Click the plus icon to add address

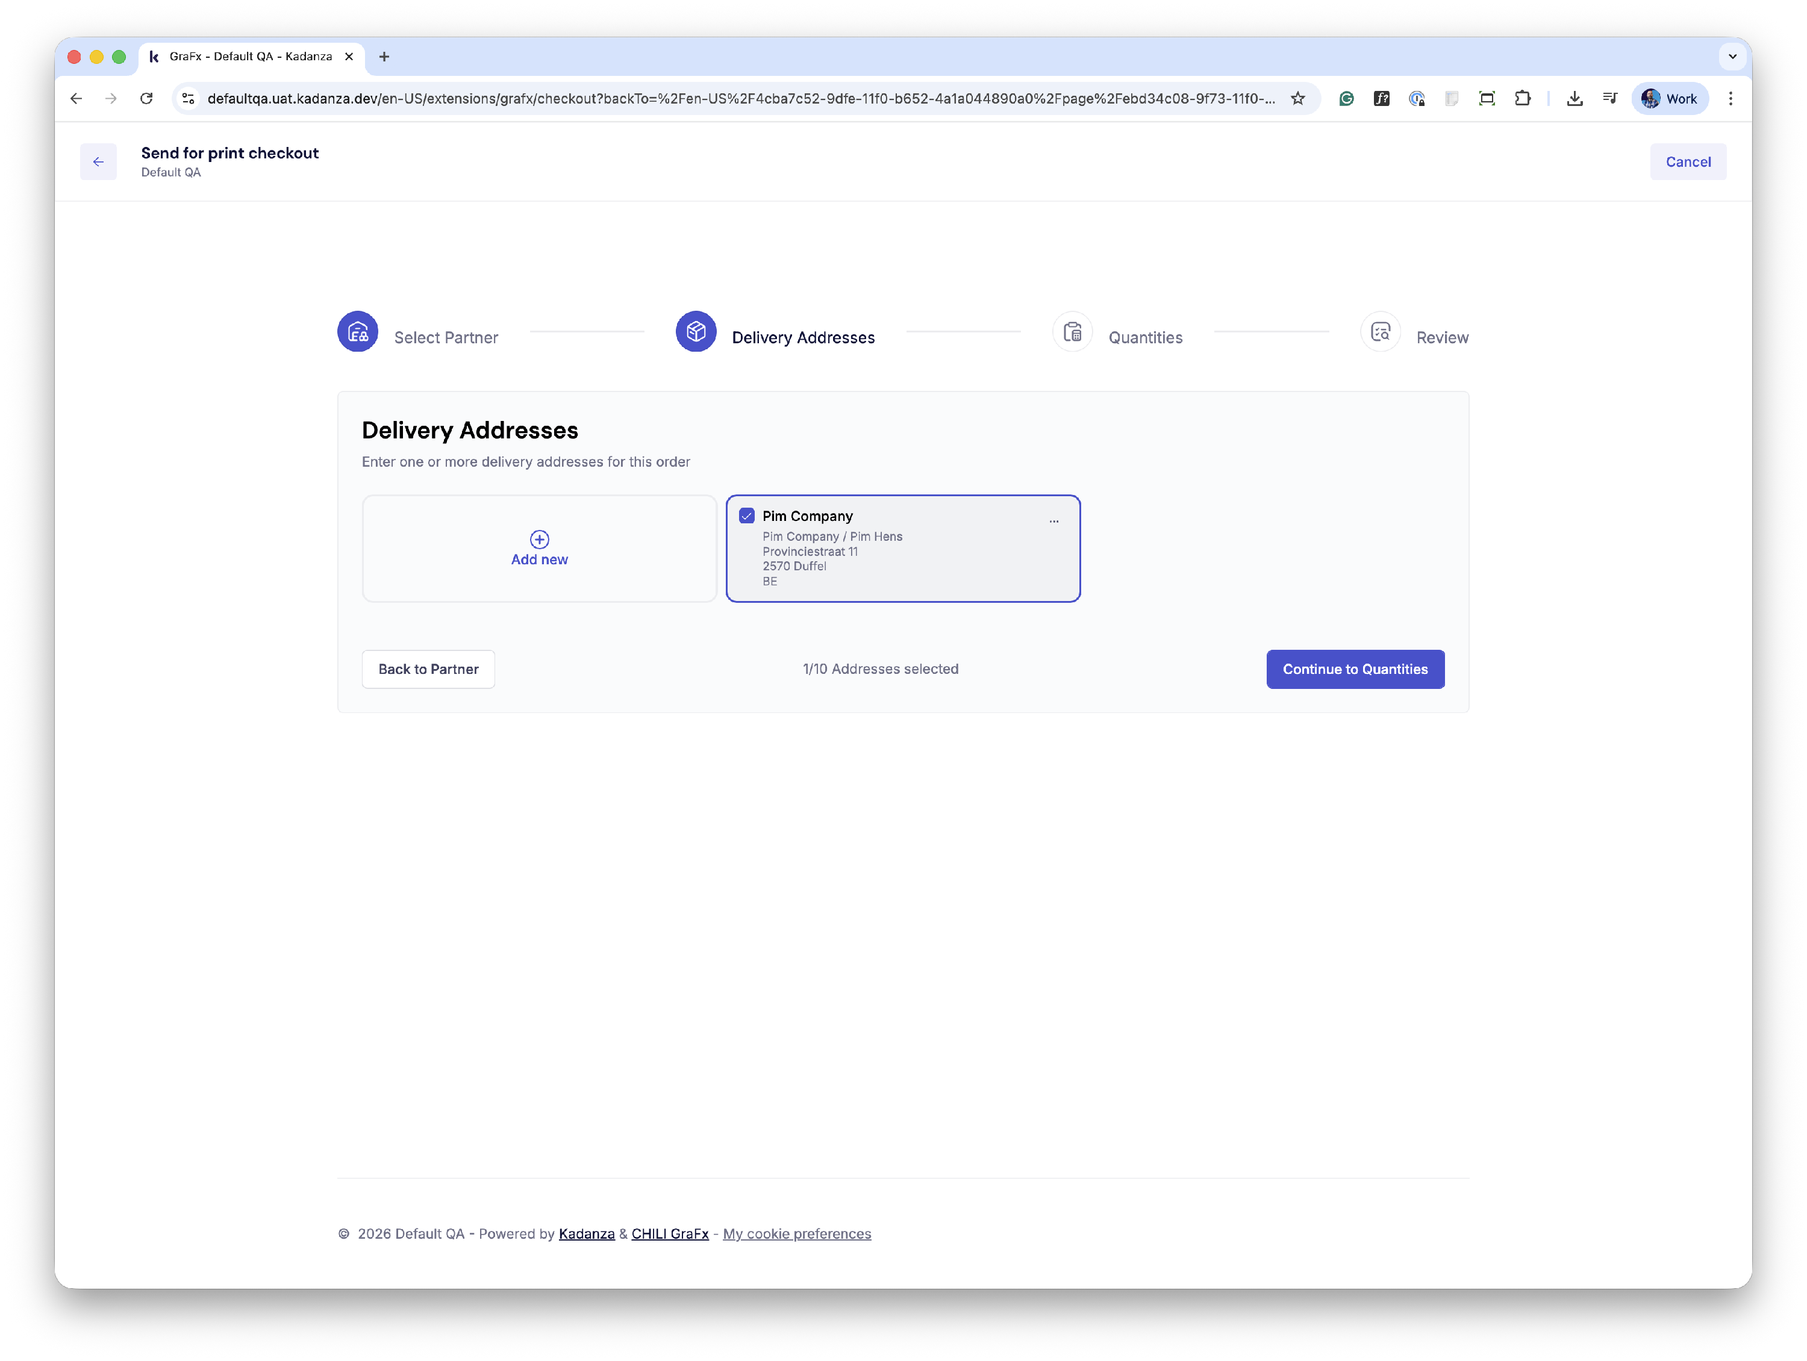pyautogui.click(x=539, y=539)
